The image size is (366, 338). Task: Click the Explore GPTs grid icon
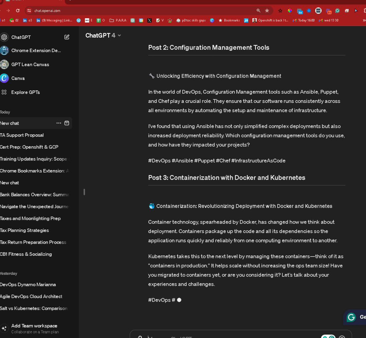tap(4, 92)
